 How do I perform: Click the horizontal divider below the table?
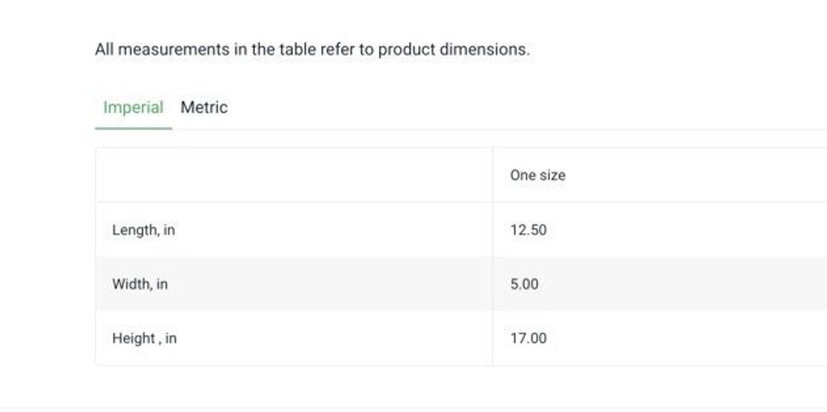[x=413, y=408]
